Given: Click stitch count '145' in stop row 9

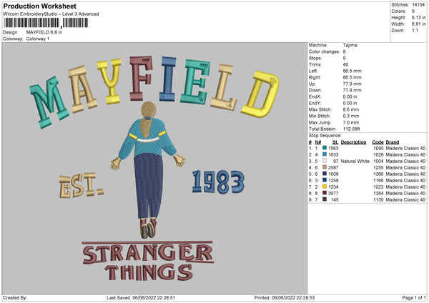Looking at the screenshot, I should coord(335,200).
